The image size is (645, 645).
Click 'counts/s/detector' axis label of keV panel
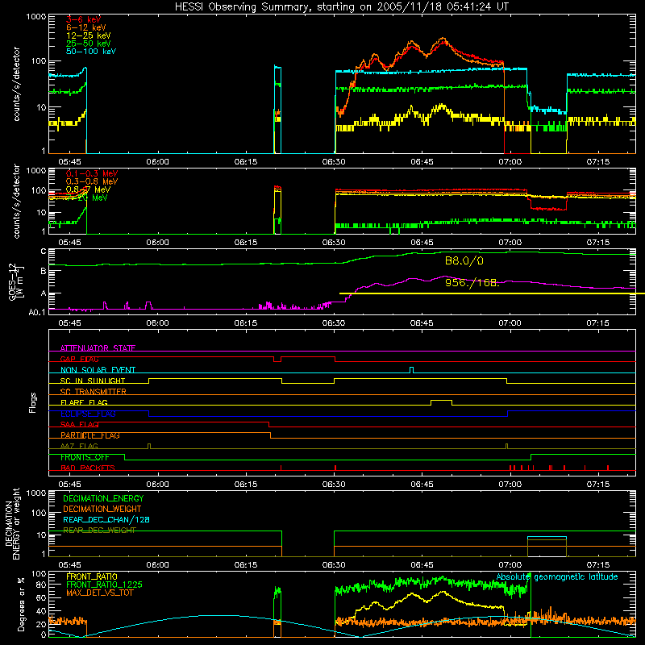click(x=16, y=84)
